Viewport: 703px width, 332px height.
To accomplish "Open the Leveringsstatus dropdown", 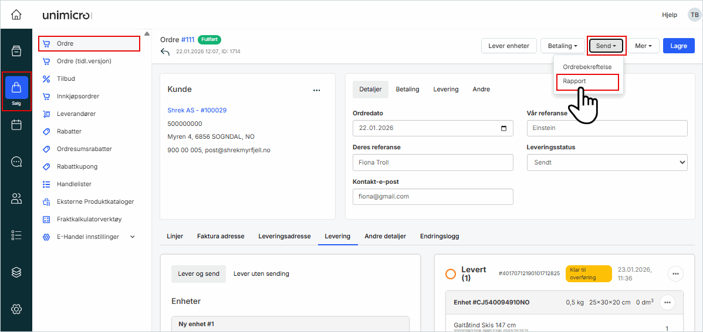I will [x=607, y=163].
